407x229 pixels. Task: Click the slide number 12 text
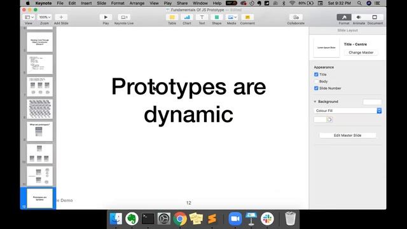click(189, 203)
